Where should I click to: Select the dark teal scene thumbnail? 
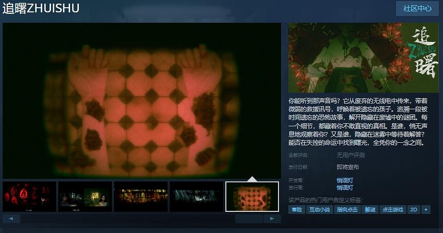(x=196, y=196)
